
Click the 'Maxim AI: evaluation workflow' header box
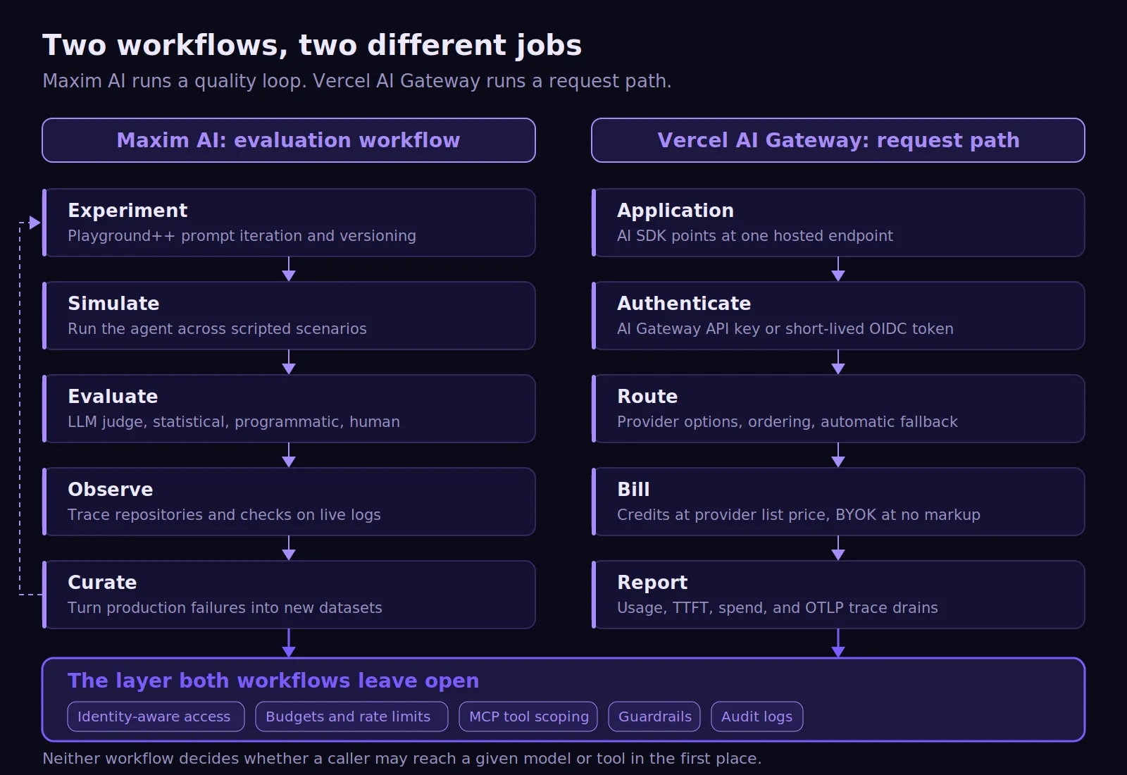(289, 140)
